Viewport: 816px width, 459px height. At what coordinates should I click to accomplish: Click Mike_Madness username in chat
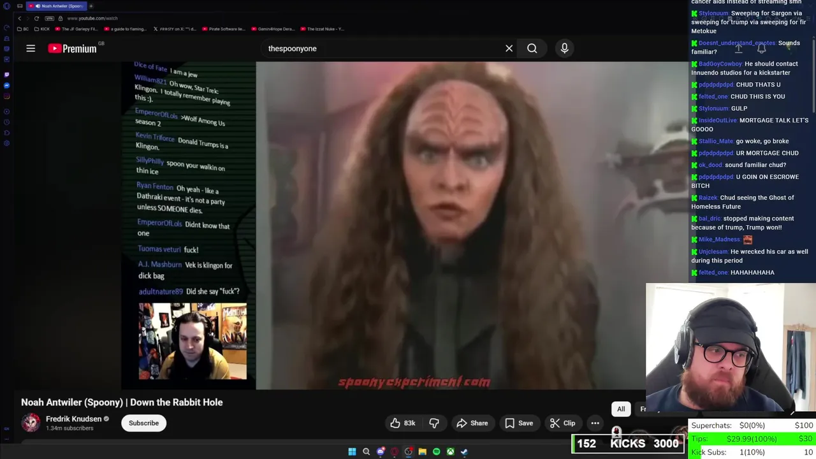click(719, 240)
